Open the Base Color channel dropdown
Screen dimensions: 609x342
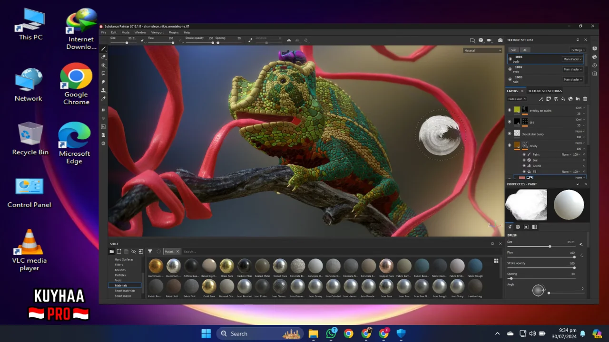(x=517, y=99)
